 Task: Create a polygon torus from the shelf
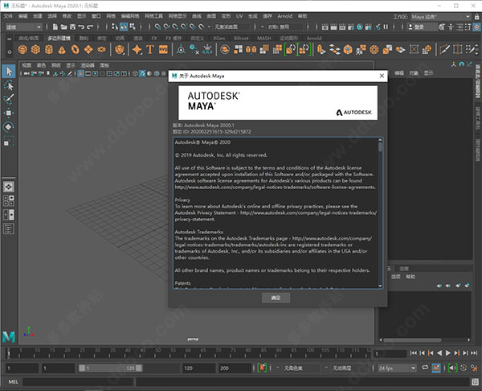[75, 49]
